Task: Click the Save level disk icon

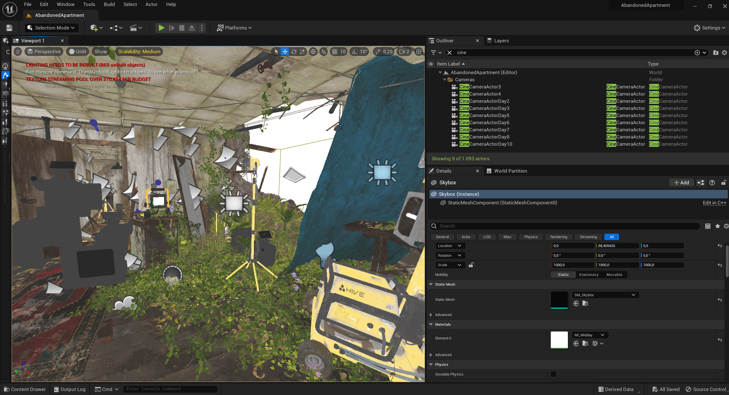Action: tap(9, 28)
